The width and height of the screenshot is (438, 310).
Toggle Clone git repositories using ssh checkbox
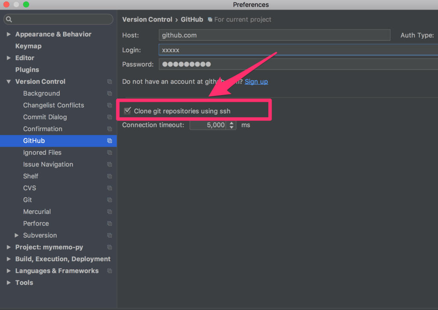(x=127, y=111)
